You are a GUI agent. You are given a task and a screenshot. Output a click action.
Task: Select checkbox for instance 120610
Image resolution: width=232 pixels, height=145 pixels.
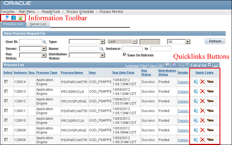tap(6, 120)
